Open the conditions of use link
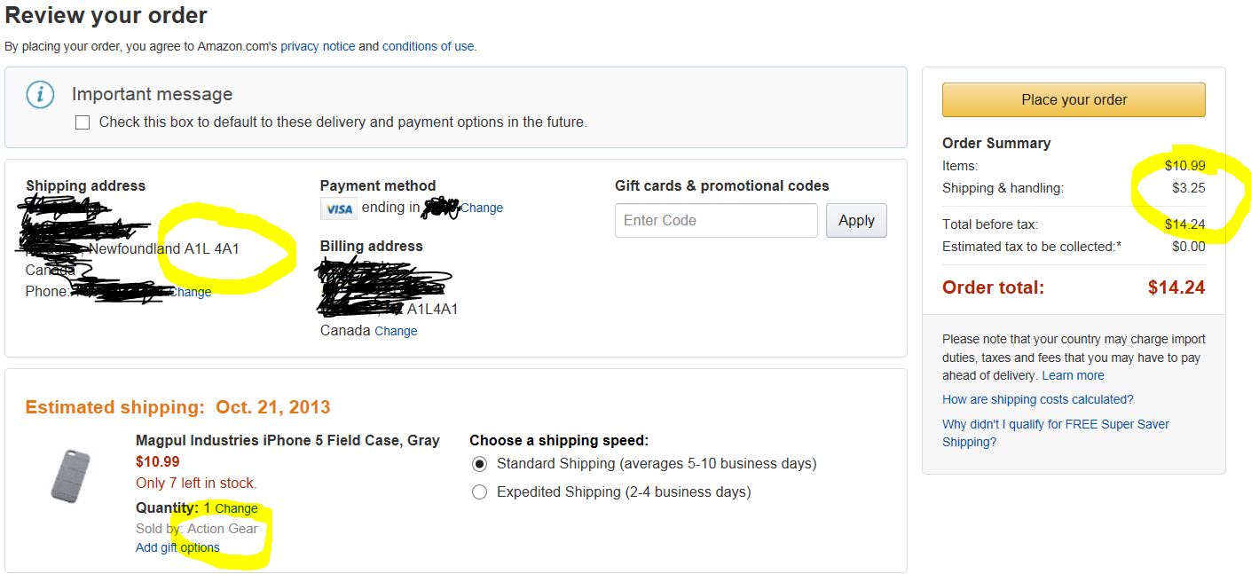The image size is (1251, 574). coord(428,46)
